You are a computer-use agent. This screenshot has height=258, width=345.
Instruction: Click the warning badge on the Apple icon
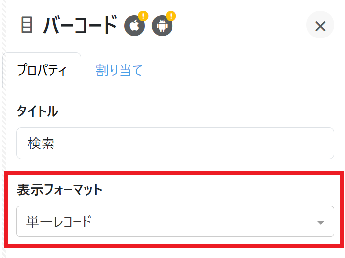pyautogui.click(x=143, y=16)
